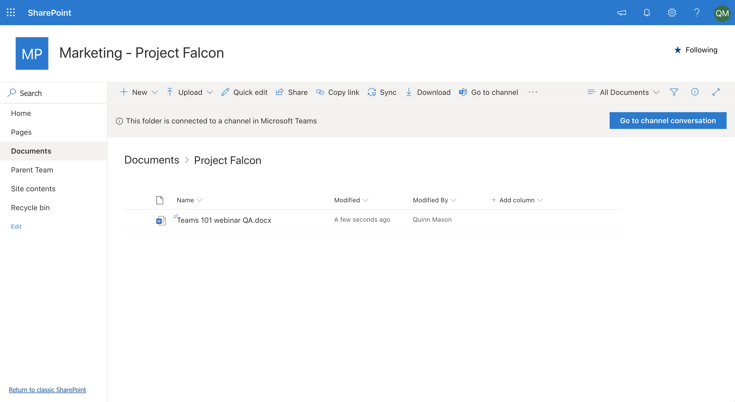Click the Upload icon in toolbar
Screen dimensions: 735x402
click(170, 91)
